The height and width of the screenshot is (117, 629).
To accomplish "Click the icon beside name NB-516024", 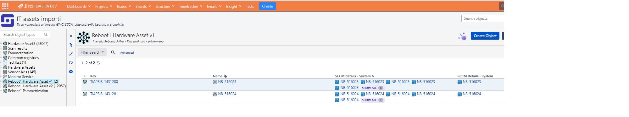I will click(215, 94).
